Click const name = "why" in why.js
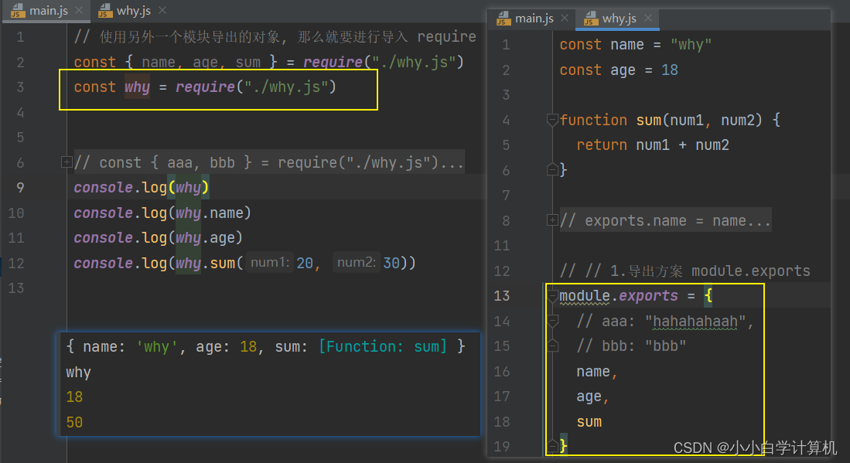This screenshot has width=850, height=463. (635, 44)
